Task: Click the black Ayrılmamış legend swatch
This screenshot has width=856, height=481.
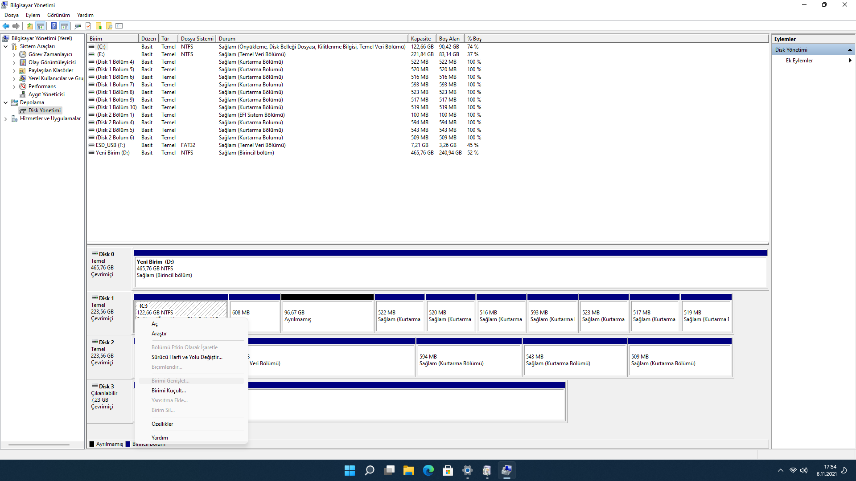Action: tap(92, 444)
